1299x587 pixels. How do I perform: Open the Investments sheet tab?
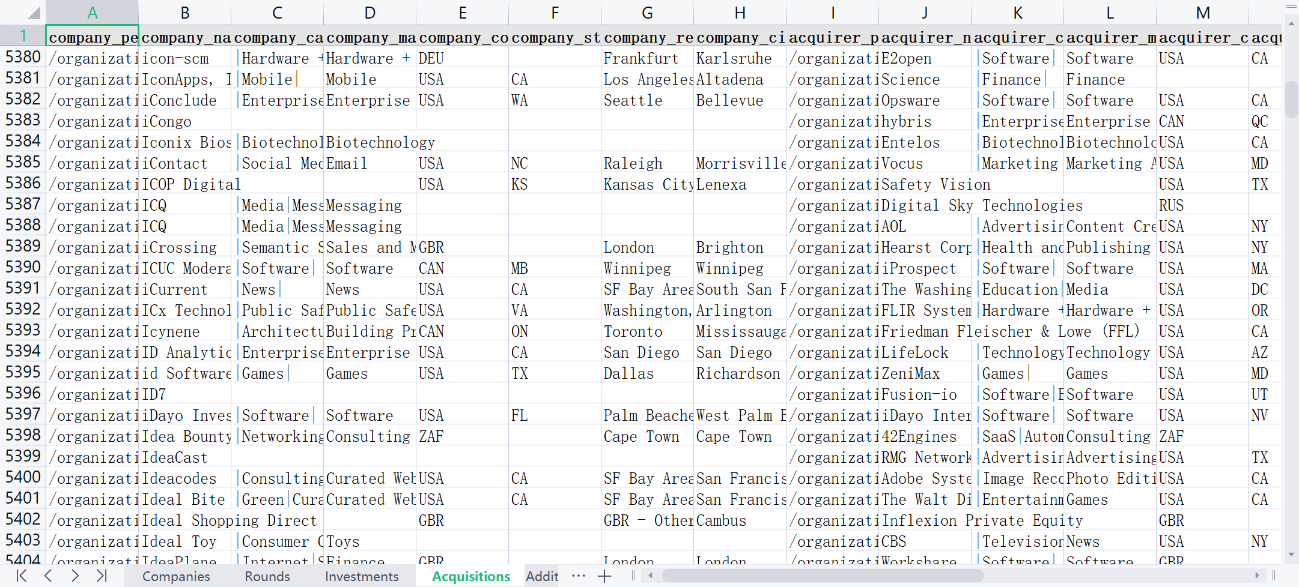click(x=362, y=576)
